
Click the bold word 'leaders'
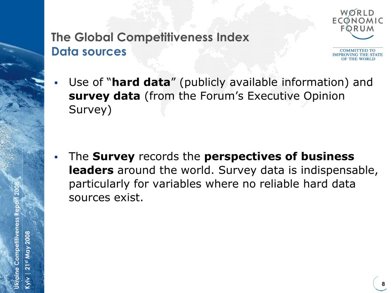91,170
